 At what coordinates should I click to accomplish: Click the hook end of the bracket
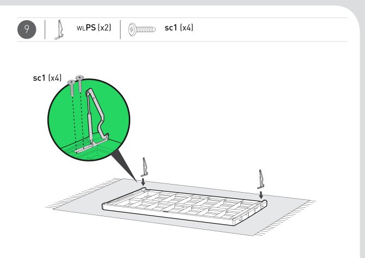(104, 137)
